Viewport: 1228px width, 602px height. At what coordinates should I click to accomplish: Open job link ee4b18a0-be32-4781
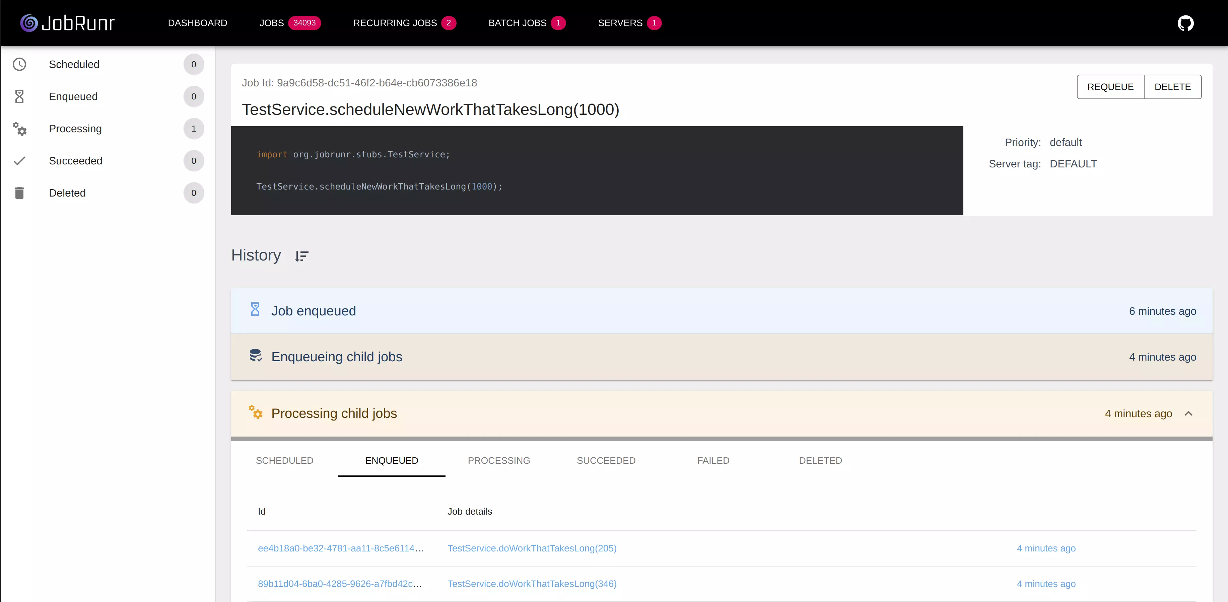[340, 548]
